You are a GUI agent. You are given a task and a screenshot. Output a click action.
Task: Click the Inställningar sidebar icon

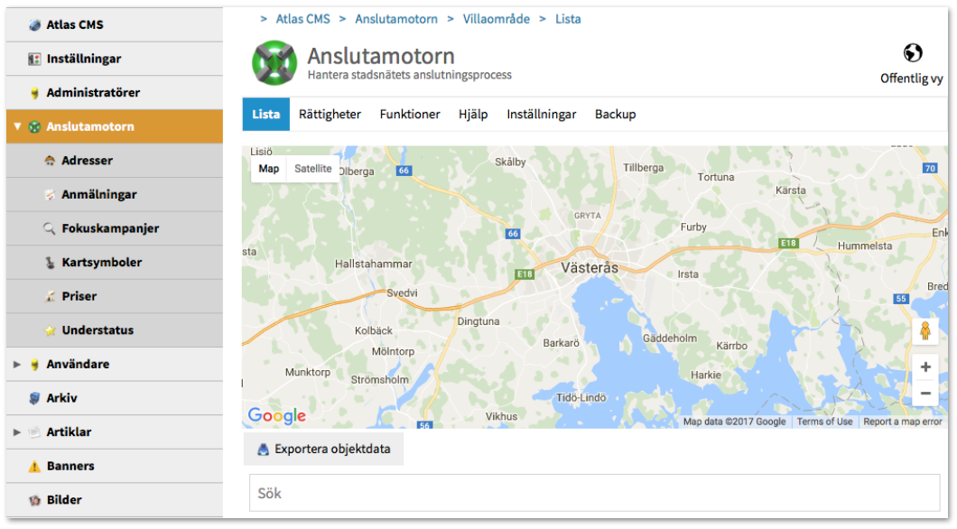pyautogui.click(x=35, y=60)
